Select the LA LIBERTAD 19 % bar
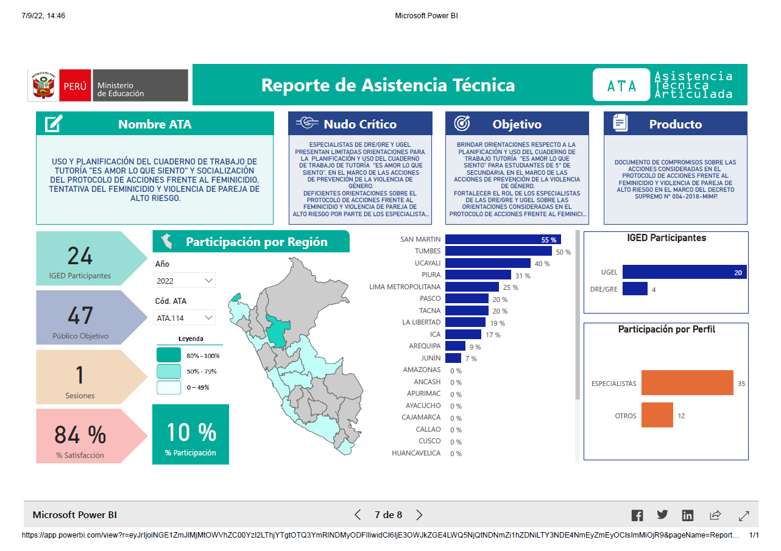This screenshot has height=551, width=781. pyautogui.click(x=465, y=323)
